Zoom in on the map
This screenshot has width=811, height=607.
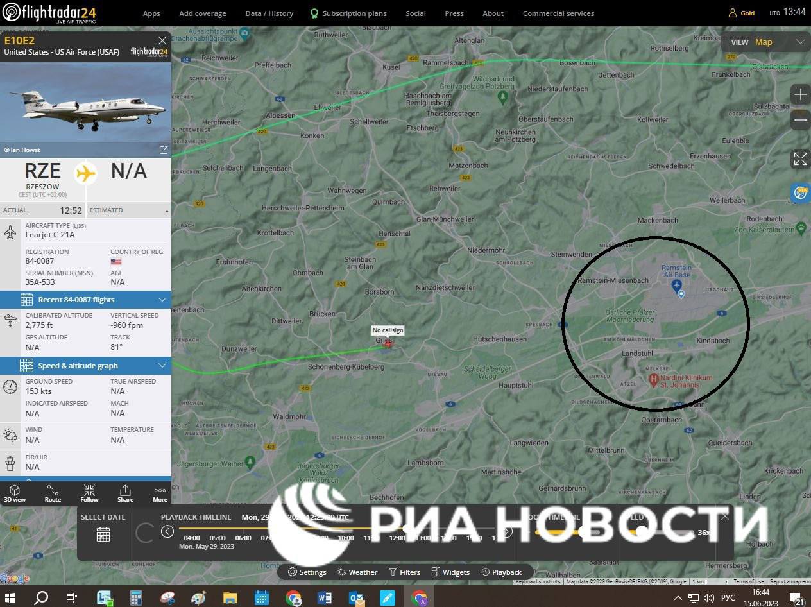pyautogui.click(x=800, y=95)
